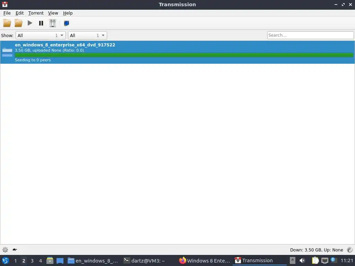Image resolution: width=355 pixels, height=266 pixels.
Task: Minimize the Transmission window
Action: tap(336, 5)
